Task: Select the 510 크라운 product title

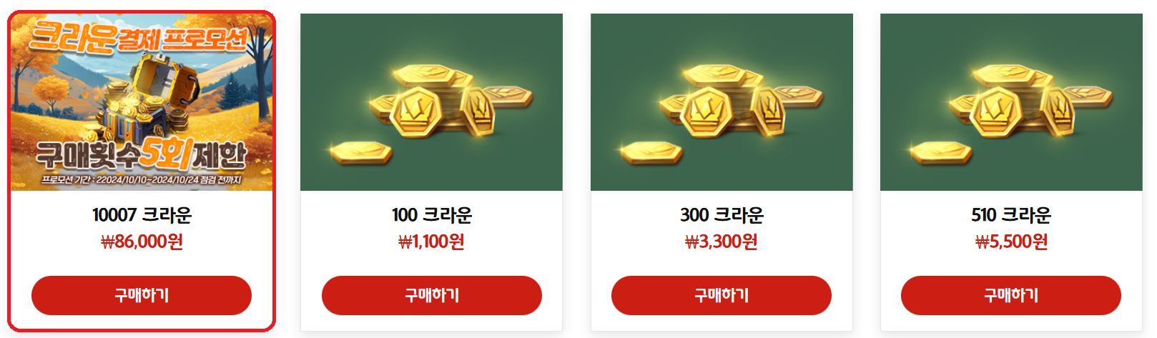Action: tap(1011, 214)
